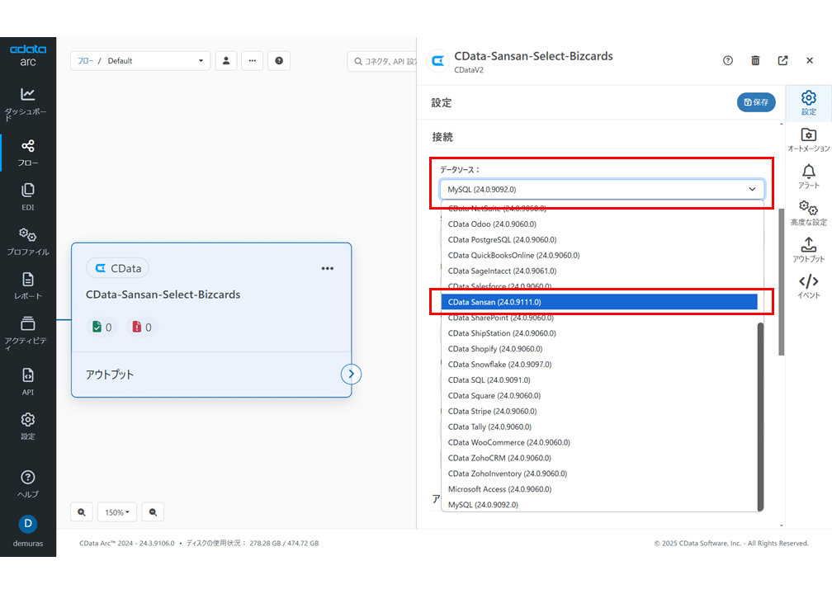Click the フロー breadcrumb link

point(85,60)
